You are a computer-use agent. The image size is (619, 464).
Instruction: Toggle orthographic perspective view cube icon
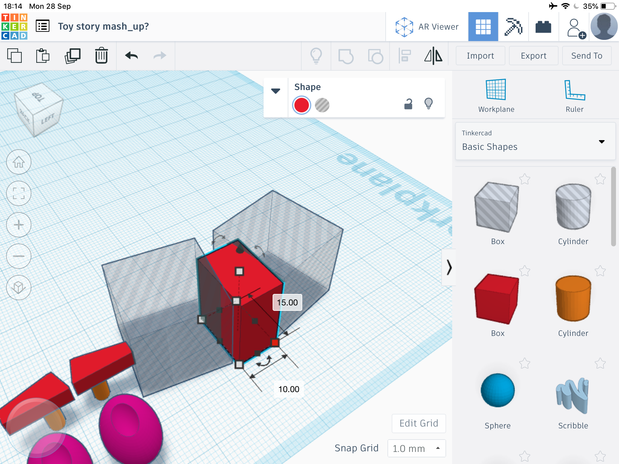tap(19, 288)
